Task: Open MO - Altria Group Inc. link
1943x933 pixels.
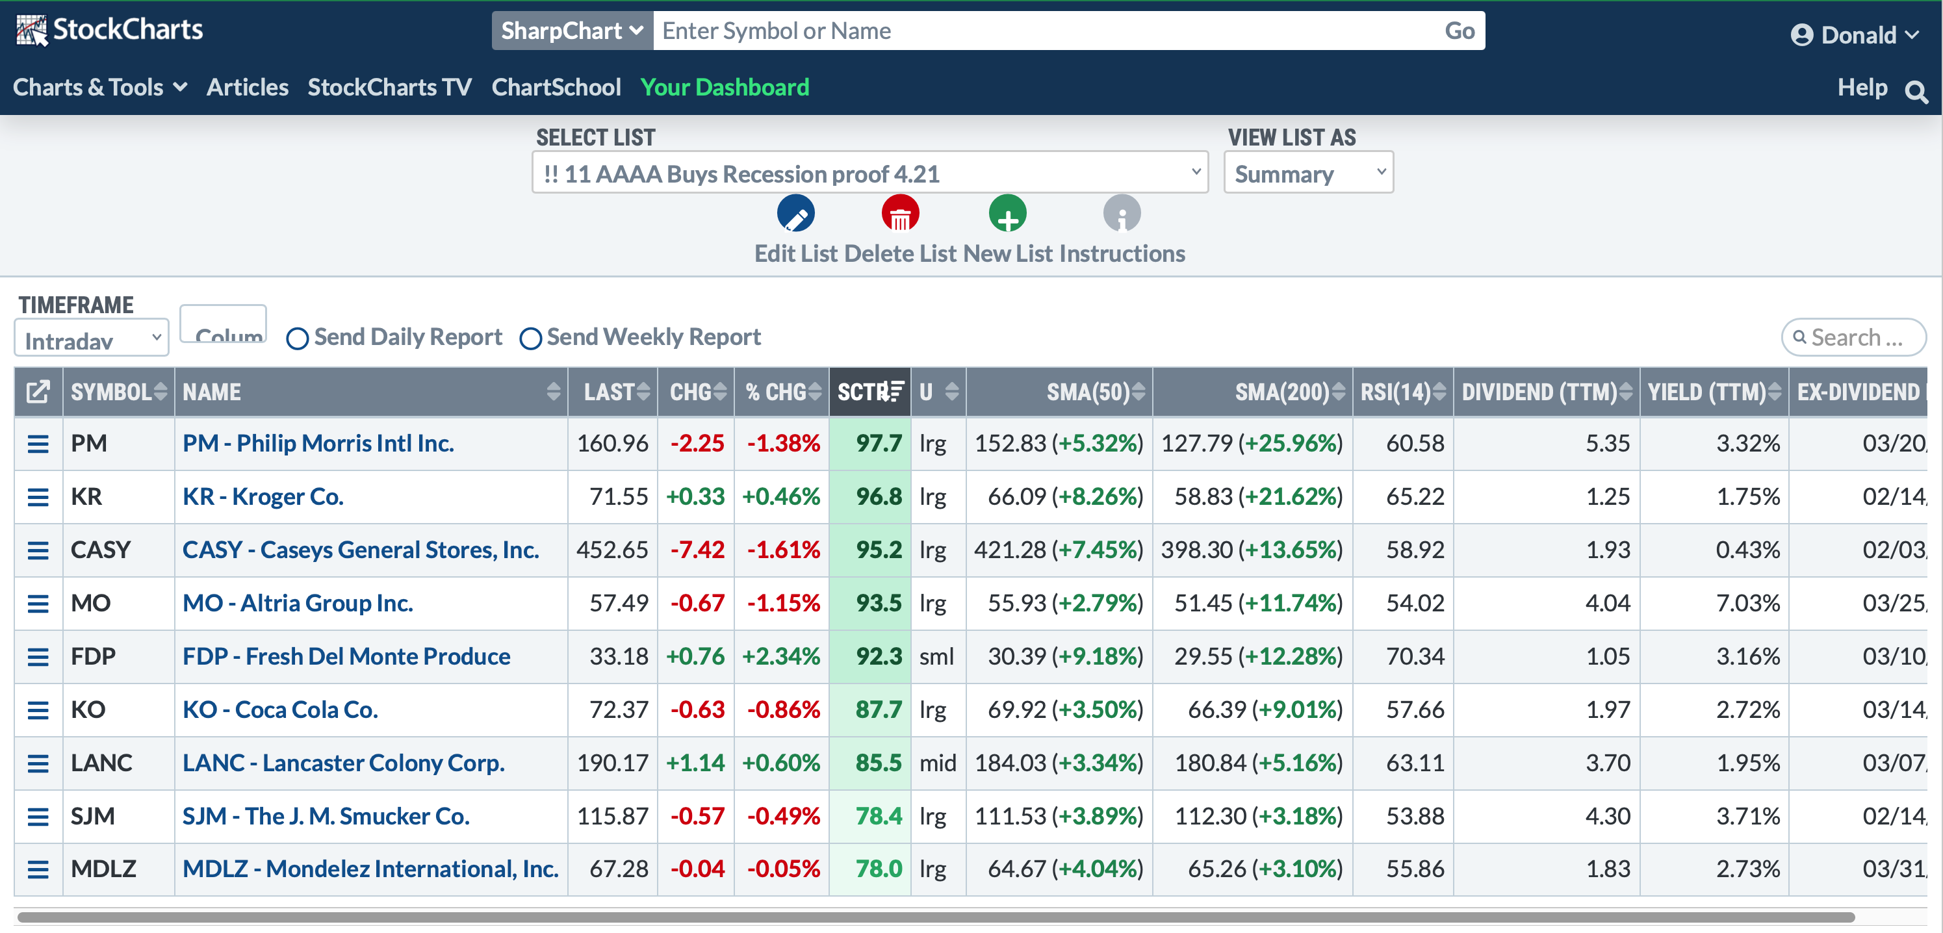Action: point(298,604)
